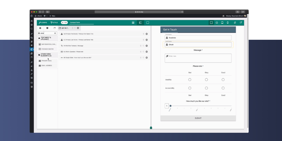Go to the eForm site home link

(x=38, y=16)
